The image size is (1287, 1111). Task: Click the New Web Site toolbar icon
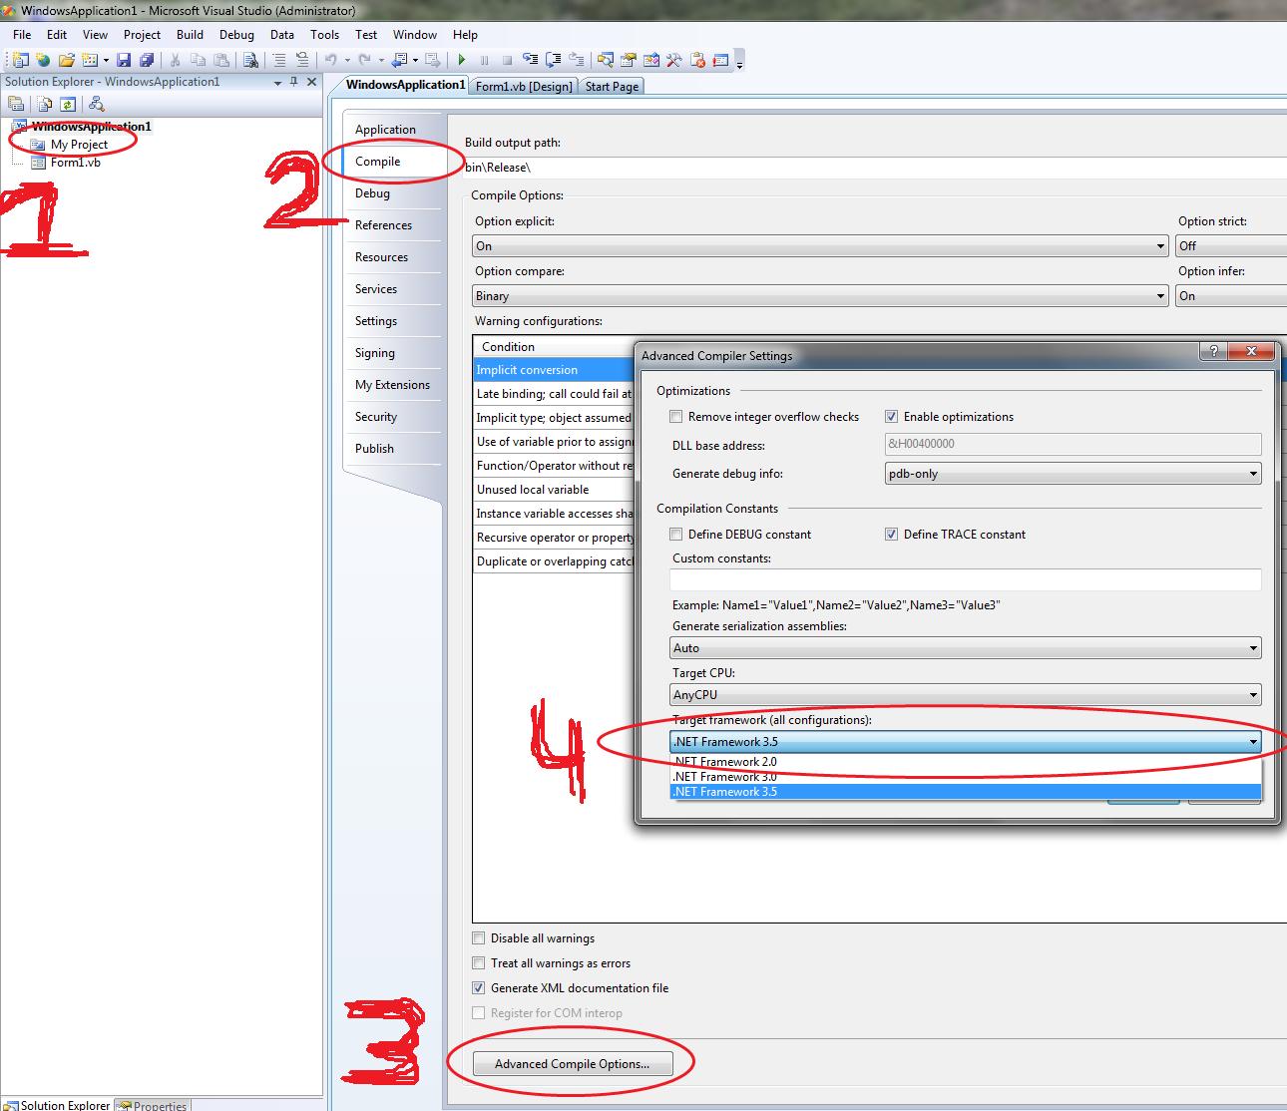tap(43, 60)
